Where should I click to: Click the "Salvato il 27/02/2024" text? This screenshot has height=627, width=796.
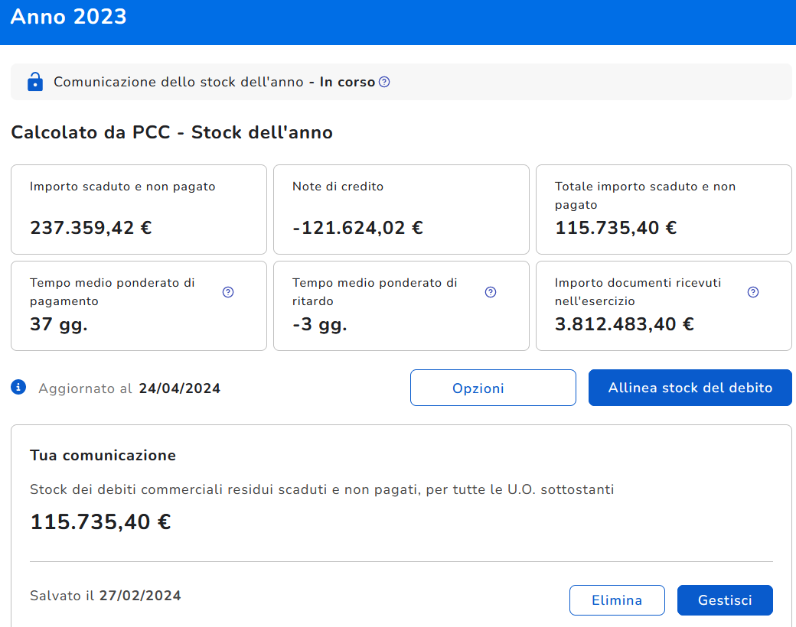pos(106,596)
